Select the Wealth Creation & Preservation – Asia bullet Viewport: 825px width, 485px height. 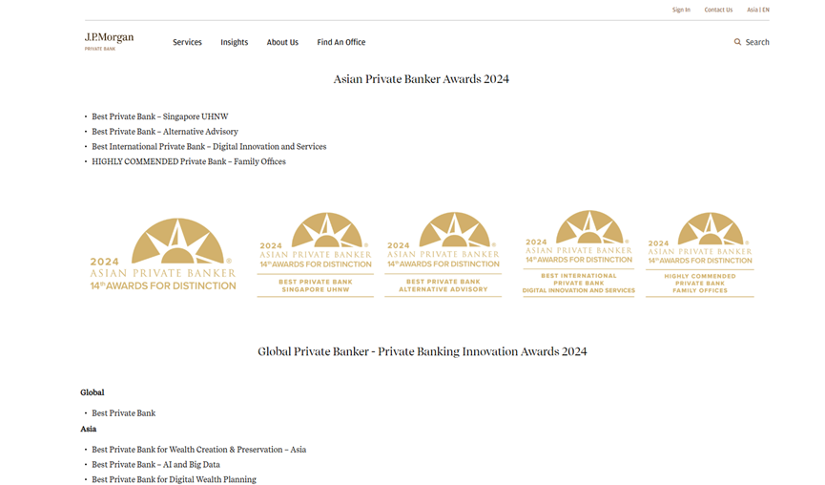coord(199,450)
